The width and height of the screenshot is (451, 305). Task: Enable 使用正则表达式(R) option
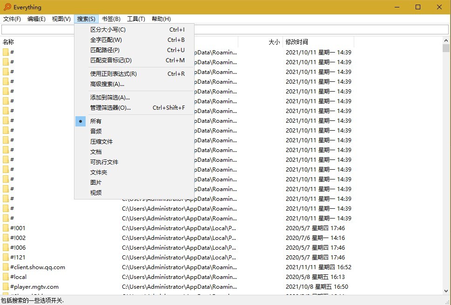tap(135, 74)
